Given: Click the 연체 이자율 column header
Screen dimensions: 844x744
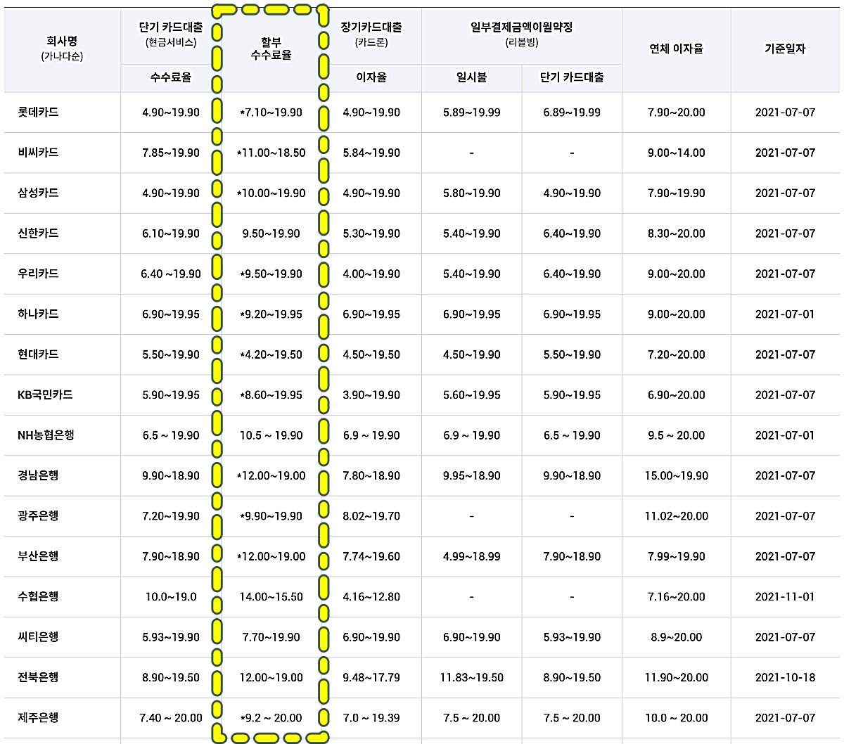Looking at the screenshot, I should pyautogui.click(x=676, y=49).
